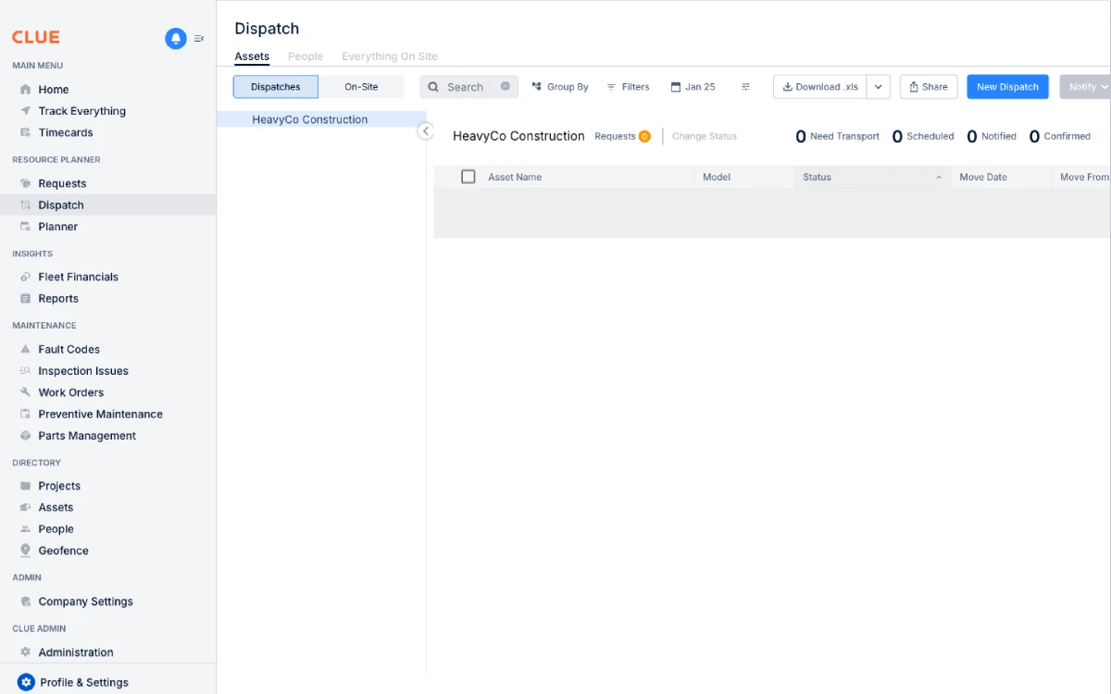Click the People icon in Directory
This screenshot has width=1111, height=694.
[x=26, y=529]
